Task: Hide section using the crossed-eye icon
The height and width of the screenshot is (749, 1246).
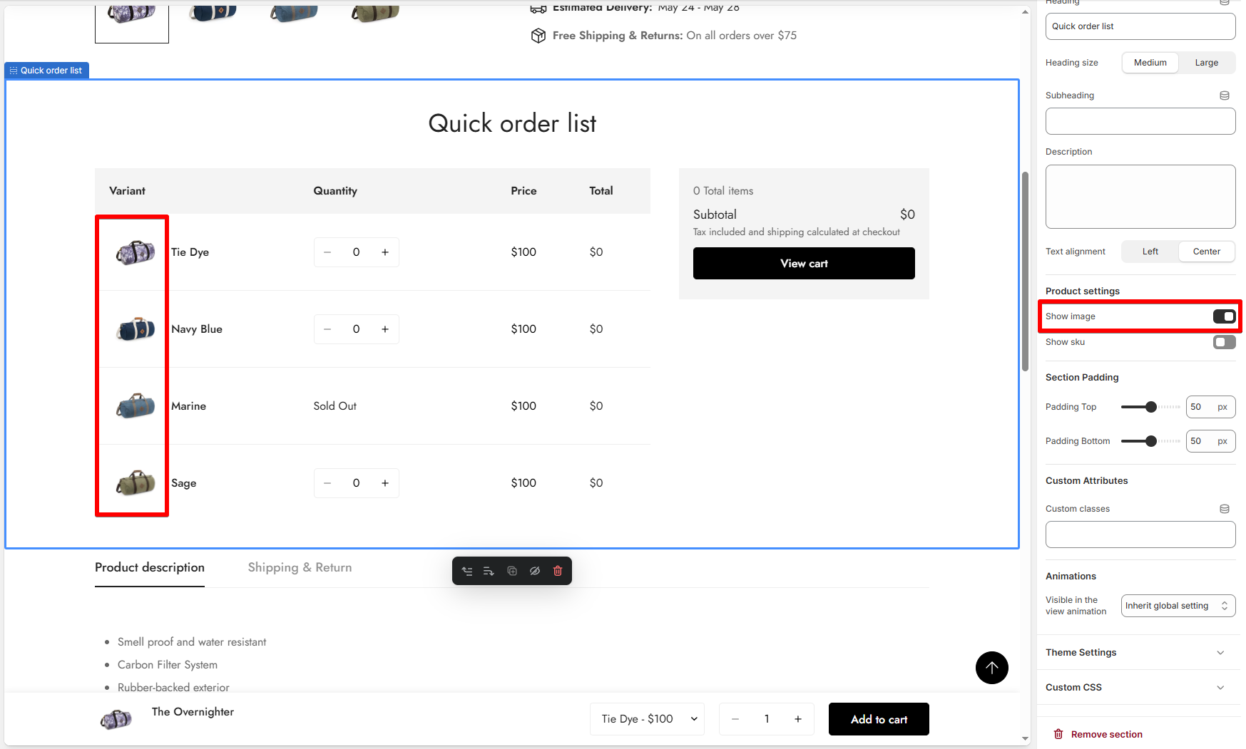Action: pos(535,571)
